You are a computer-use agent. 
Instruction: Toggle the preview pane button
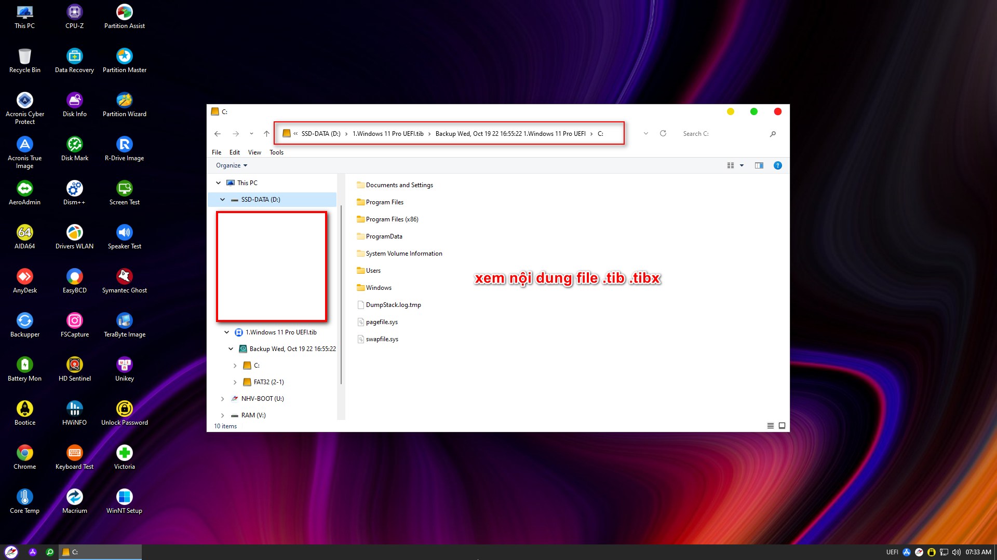click(759, 165)
